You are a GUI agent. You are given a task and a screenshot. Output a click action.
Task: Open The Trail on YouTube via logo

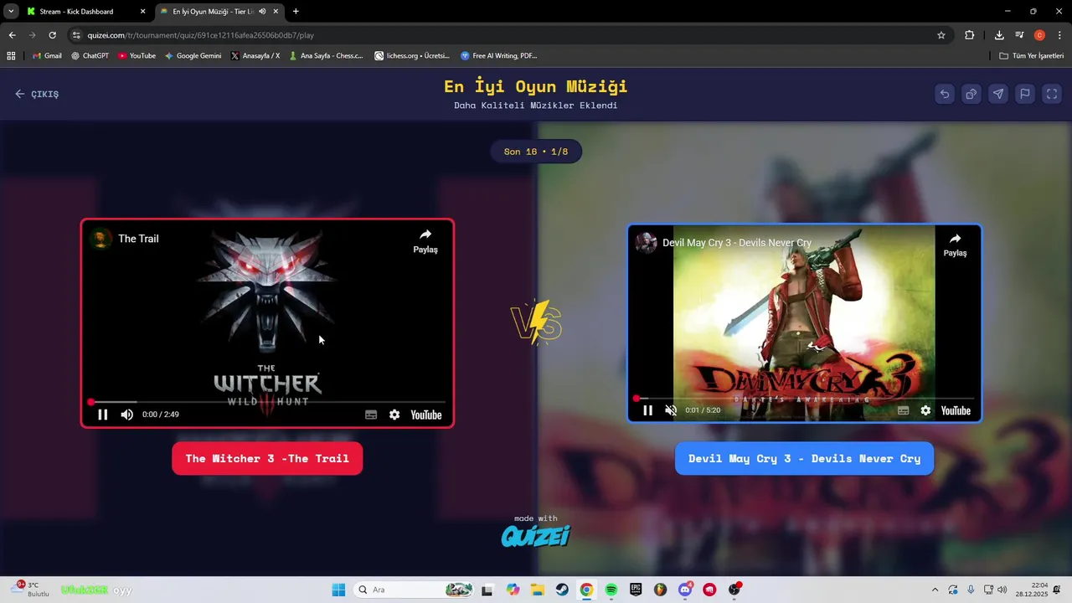click(x=426, y=415)
